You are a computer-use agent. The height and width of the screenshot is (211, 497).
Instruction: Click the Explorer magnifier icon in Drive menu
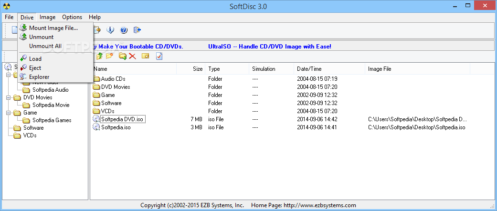point(23,77)
